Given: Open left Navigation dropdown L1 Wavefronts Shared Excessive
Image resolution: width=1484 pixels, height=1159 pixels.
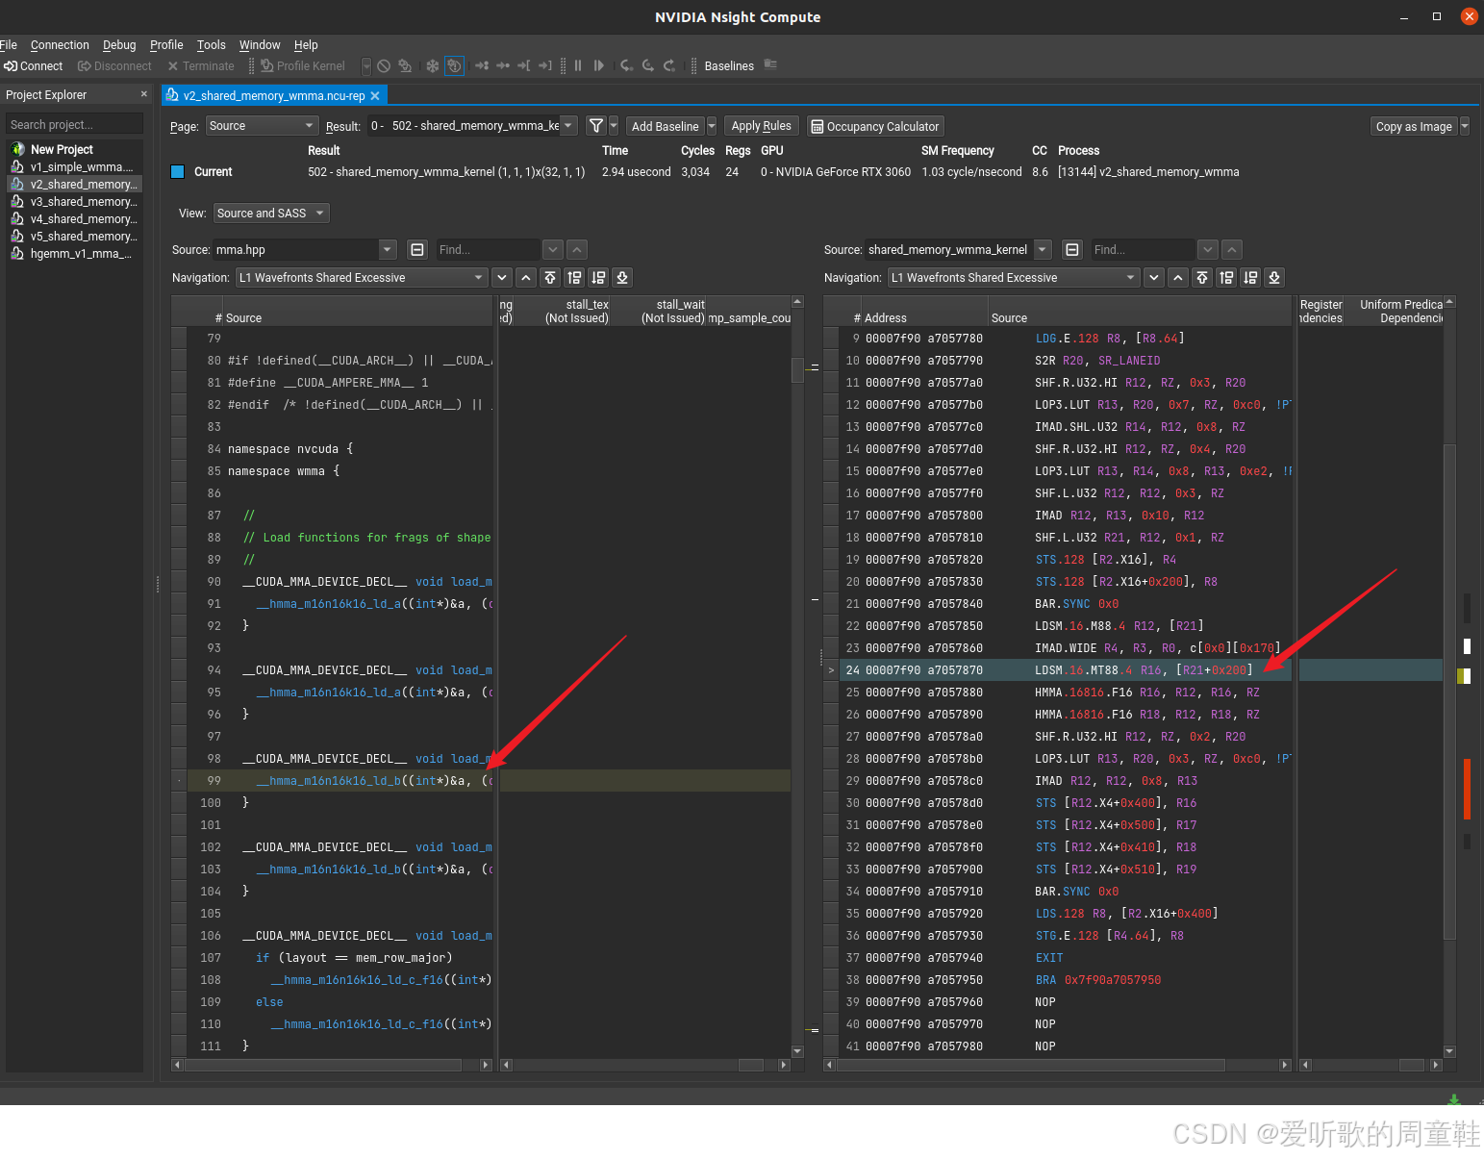Looking at the screenshot, I should 362,278.
